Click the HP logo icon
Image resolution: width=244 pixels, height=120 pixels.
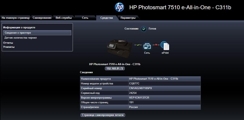[x=119, y=7]
